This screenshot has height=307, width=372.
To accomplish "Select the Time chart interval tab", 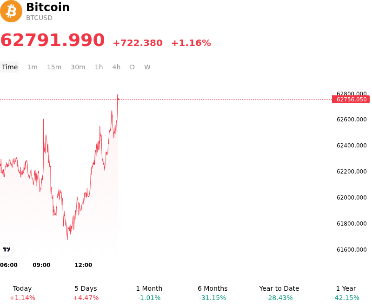I will tap(10, 67).
